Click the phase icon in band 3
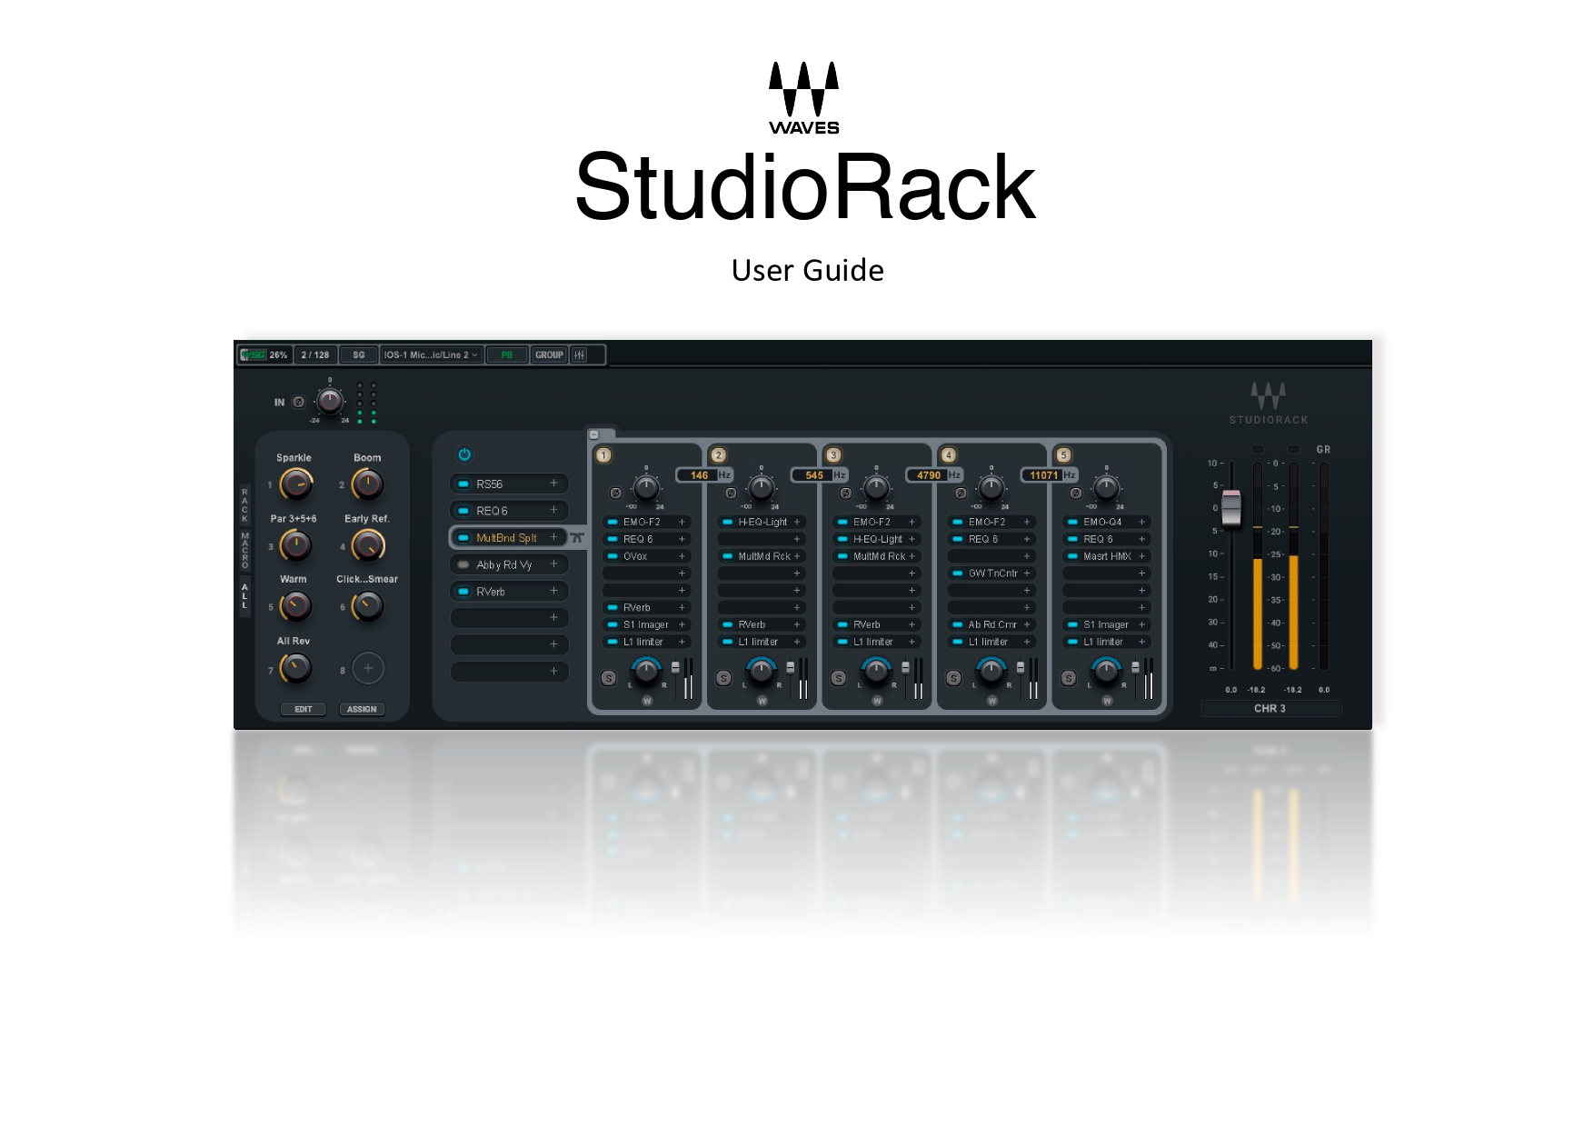 (x=845, y=493)
